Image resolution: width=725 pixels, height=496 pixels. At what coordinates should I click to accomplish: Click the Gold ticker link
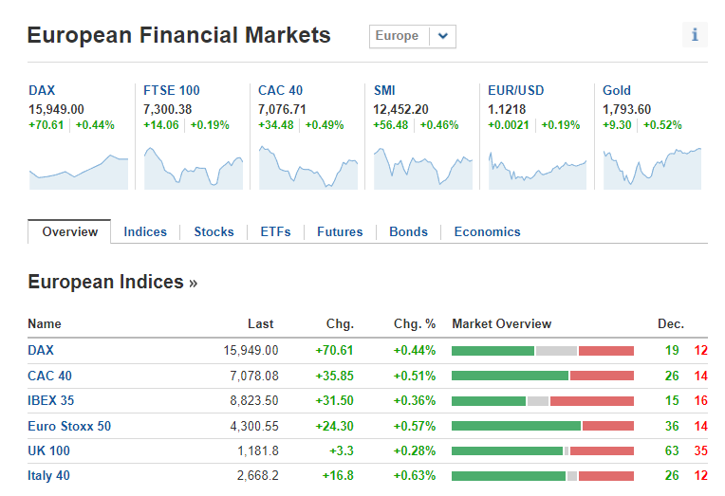pos(617,90)
